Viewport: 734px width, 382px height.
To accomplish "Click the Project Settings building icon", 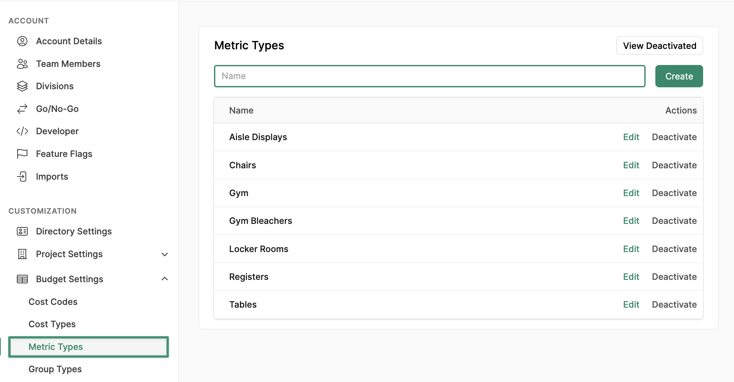I will 22,254.
